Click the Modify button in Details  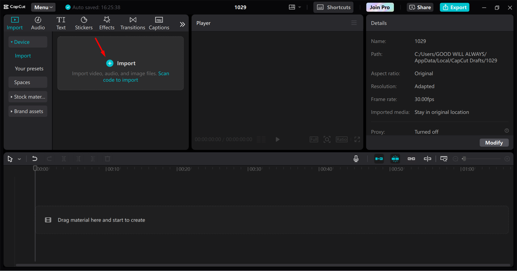coord(494,143)
